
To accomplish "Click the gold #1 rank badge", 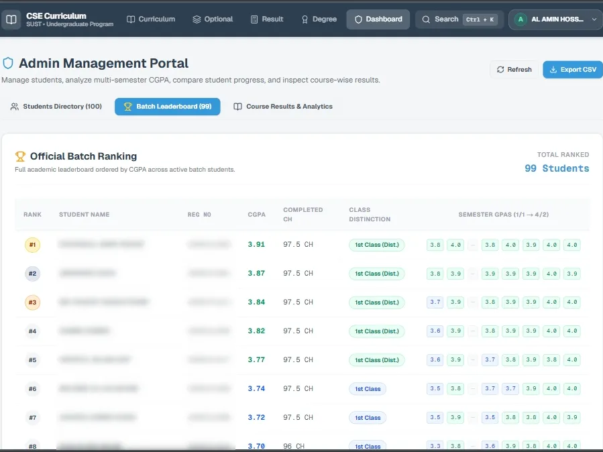I will pyautogui.click(x=32, y=245).
